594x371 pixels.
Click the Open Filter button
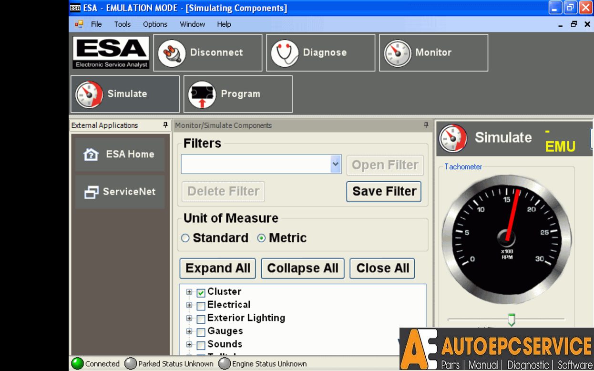coord(385,165)
